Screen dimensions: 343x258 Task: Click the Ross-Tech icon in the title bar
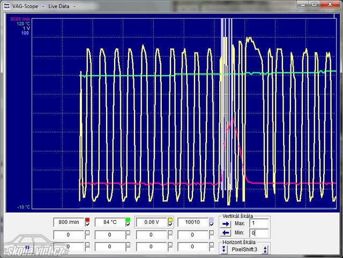(6, 6)
